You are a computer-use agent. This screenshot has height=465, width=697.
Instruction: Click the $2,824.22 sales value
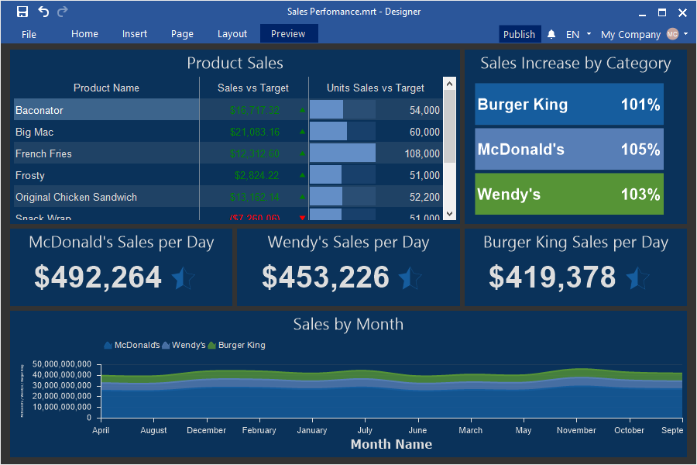(x=256, y=176)
